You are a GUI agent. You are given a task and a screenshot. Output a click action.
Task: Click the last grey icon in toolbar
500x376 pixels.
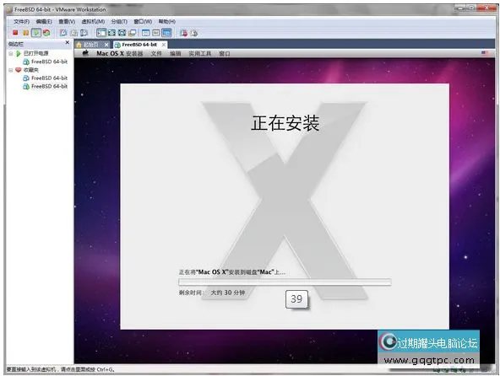pyautogui.click(x=193, y=33)
